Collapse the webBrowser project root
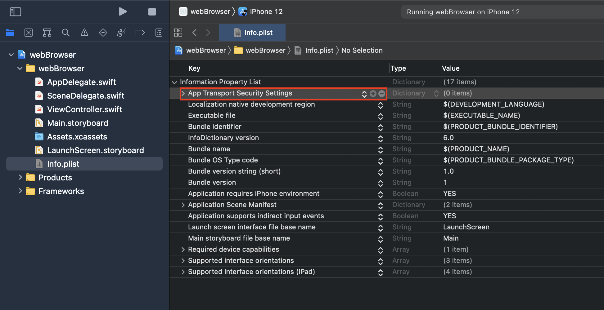604x310 pixels. [x=11, y=55]
